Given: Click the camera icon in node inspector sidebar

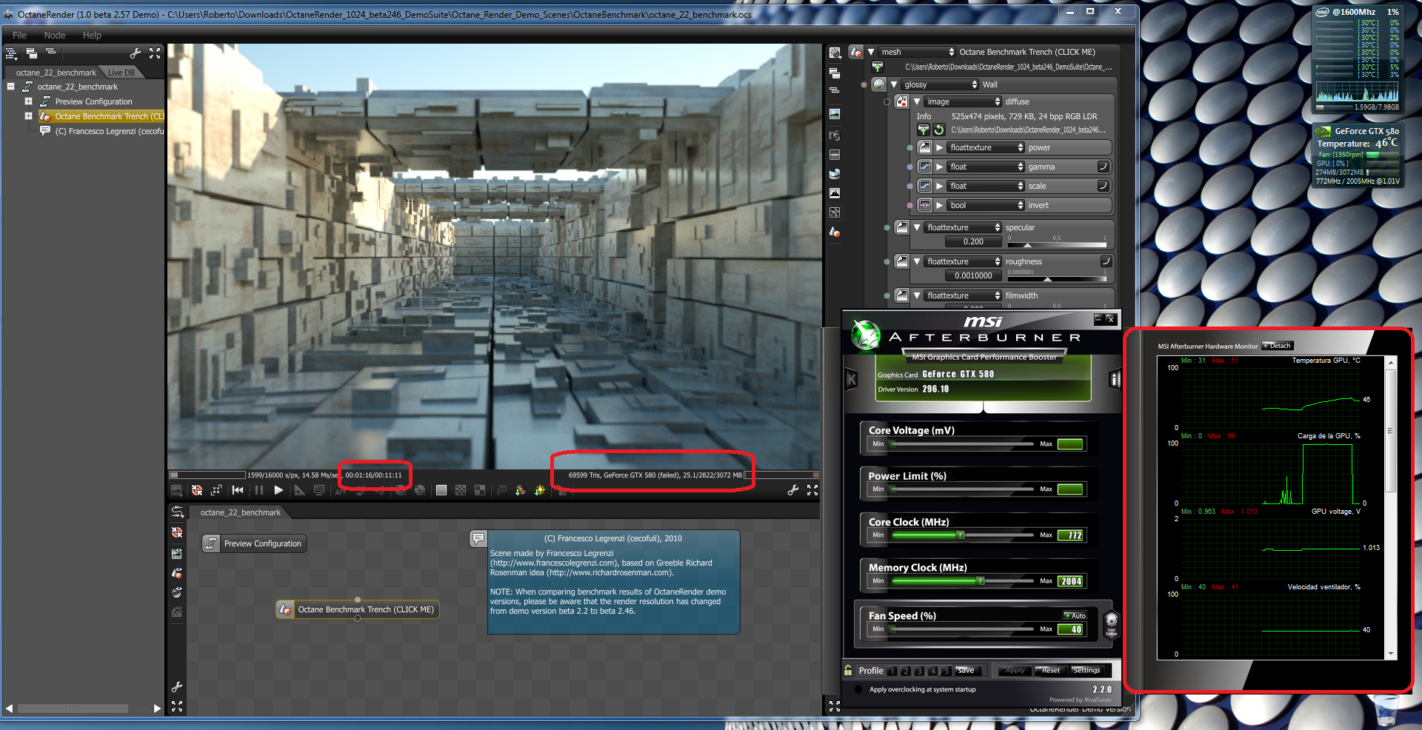Looking at the screenshot, I should coord(835,135).
